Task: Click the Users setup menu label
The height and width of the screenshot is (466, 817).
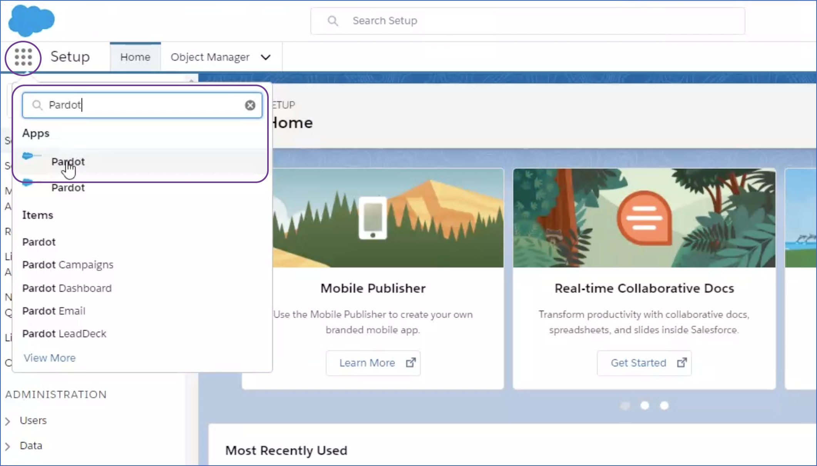Action: pyautogui.click(x=33, y=420)
